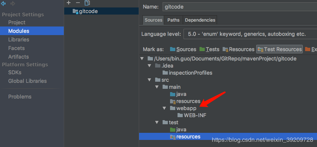Image resolution: width=317 pixels, height=147 pixels.
Task: Add a new module with plus icon
Action: pyautogui.click(x=69, y=3)
